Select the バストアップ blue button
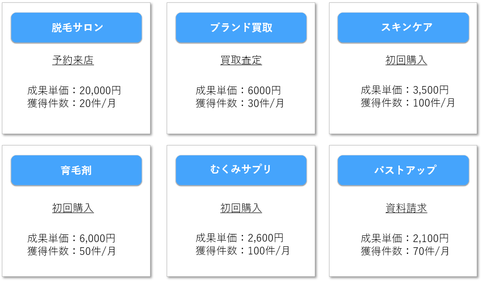481x282 pixels. 404,170
